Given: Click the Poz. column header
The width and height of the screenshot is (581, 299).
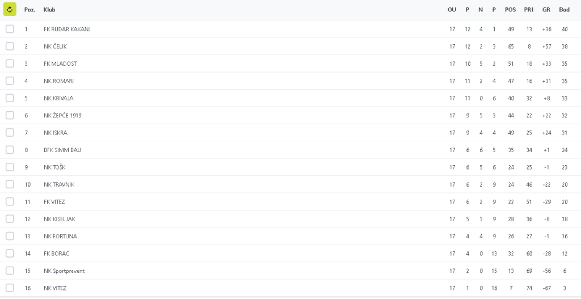Looking at the screenshot, I should pos(30,10).
